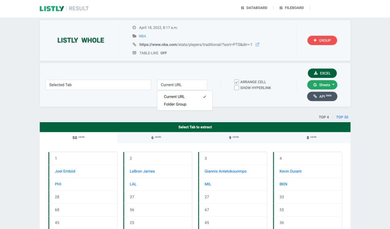Click the clock icon beside the date
Viewport: 390px width, 229px height.
(x=134, y=27)
